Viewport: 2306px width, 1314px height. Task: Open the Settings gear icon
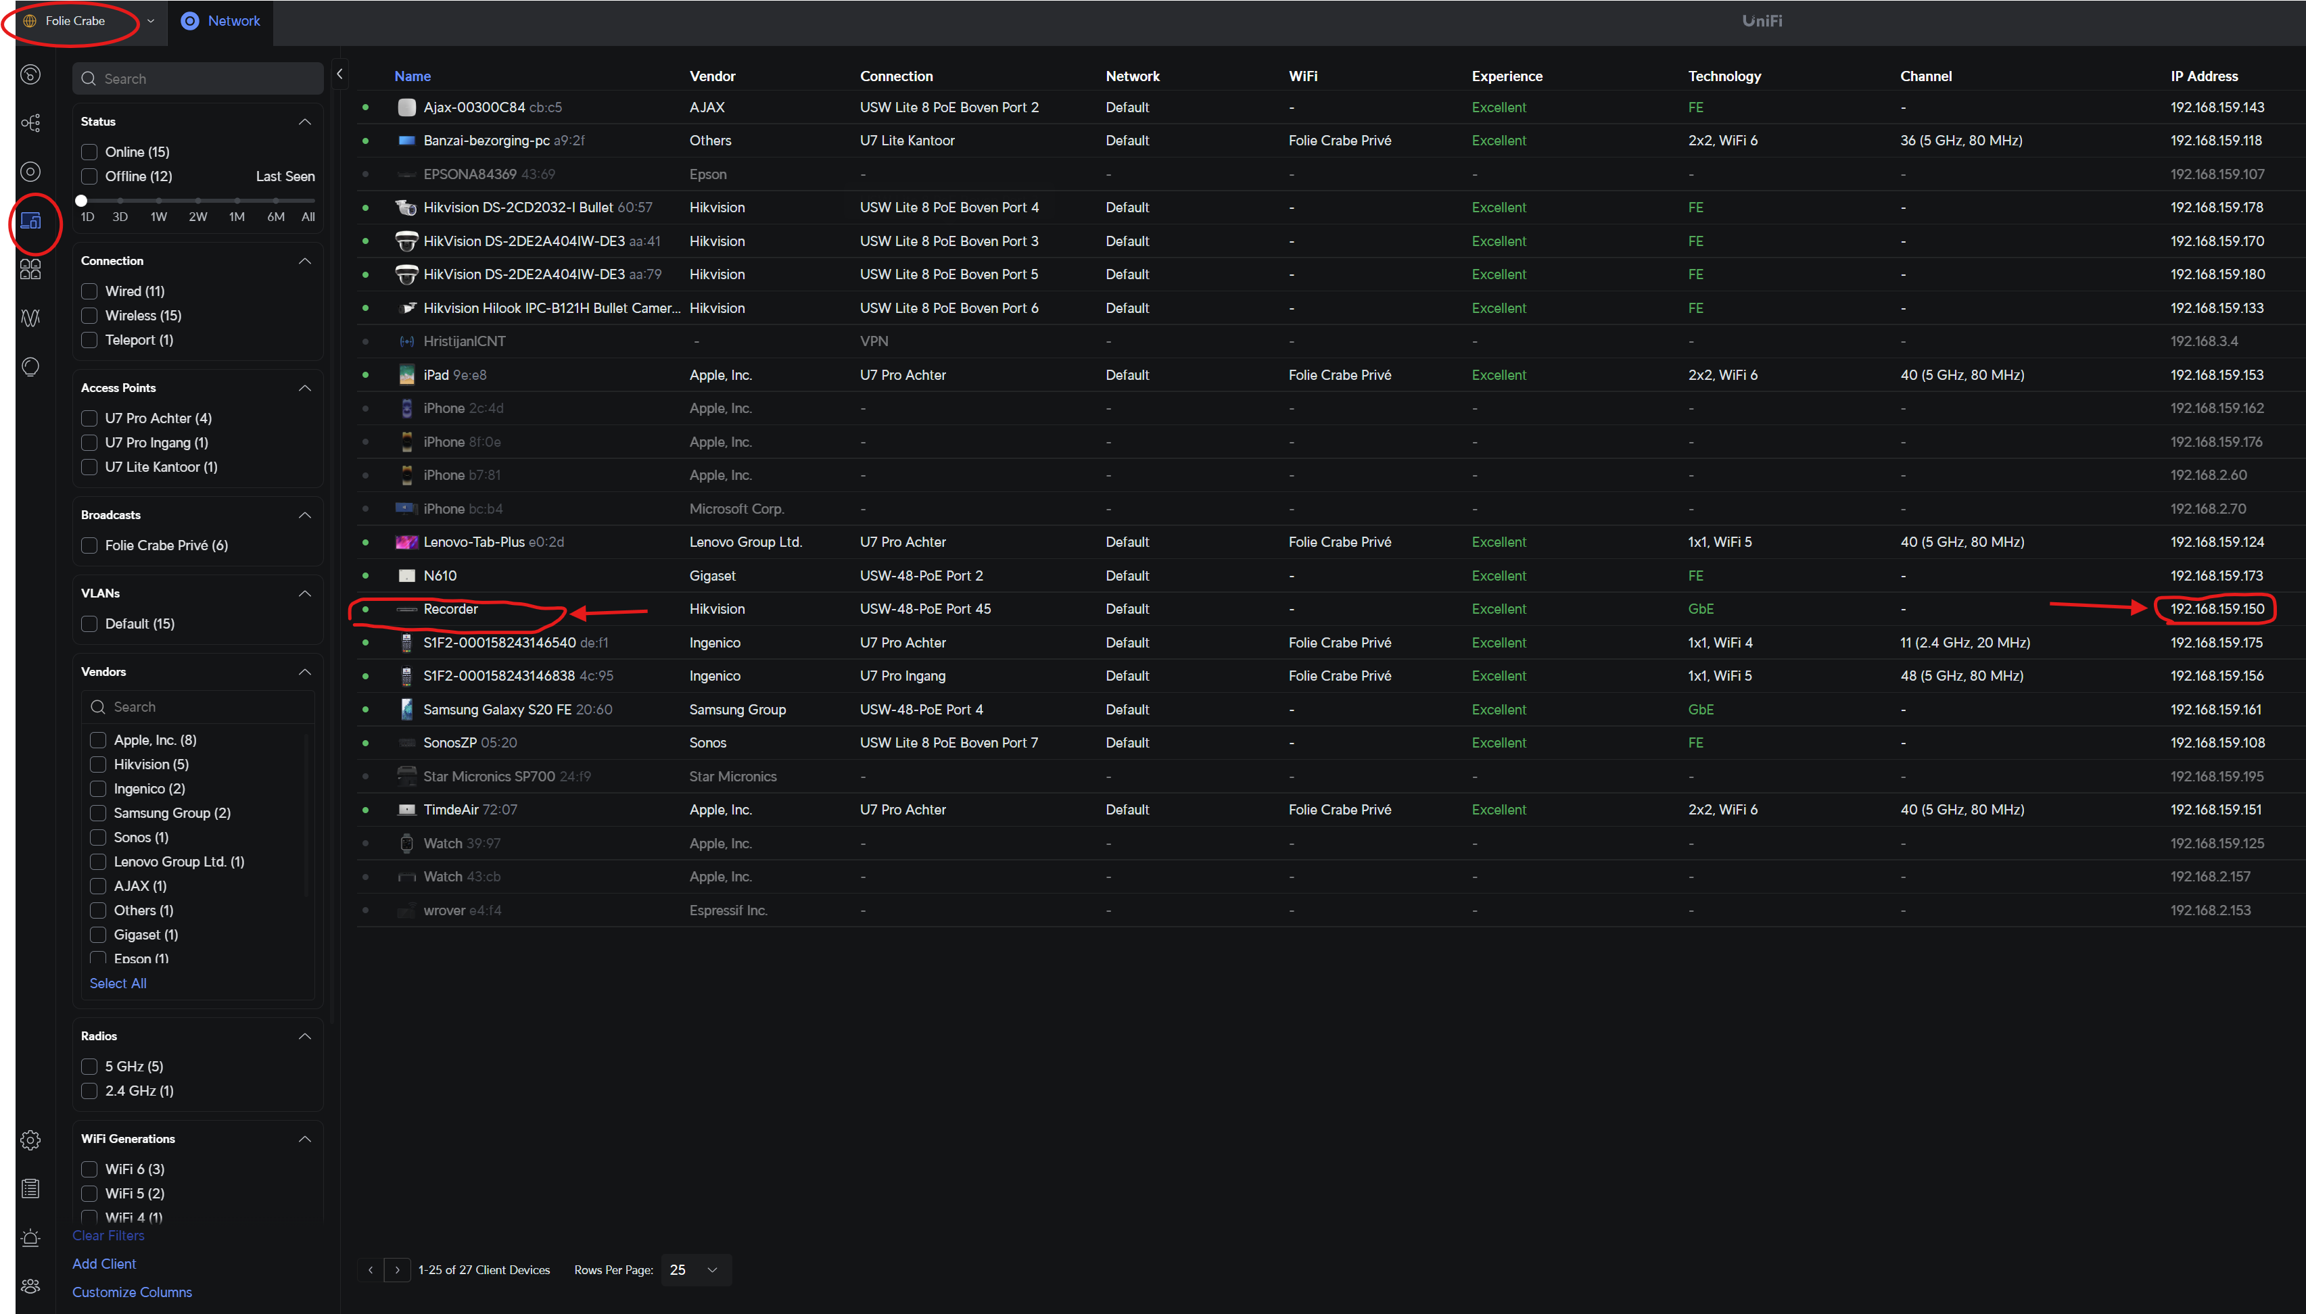point(30,1140)
